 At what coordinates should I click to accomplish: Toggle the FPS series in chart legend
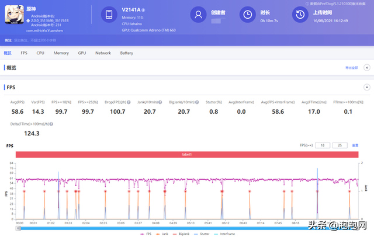point(146,234)
